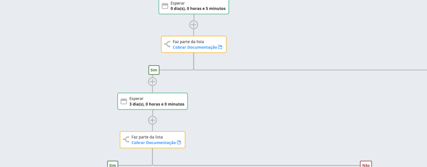Edit the '3 dia(s), 0 horas e 0 minutos' duration
Viewport: 427px width, 167px height.
(x=157, y=104)
